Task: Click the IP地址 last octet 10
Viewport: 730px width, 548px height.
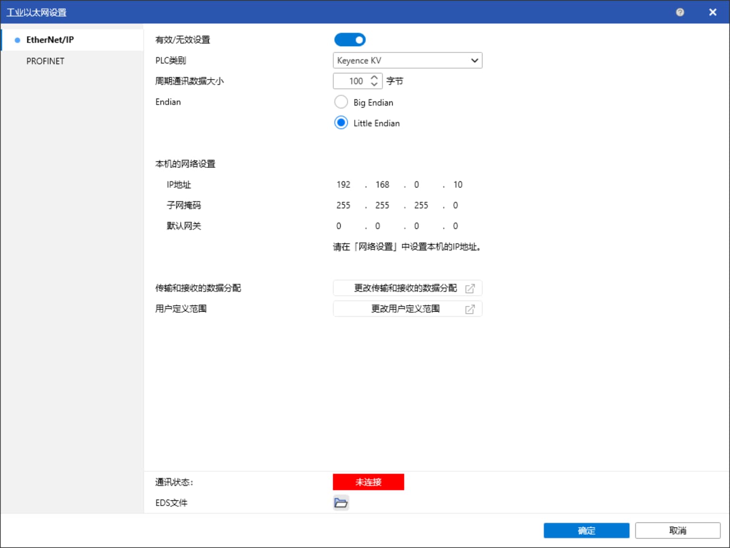Action: 458,185
